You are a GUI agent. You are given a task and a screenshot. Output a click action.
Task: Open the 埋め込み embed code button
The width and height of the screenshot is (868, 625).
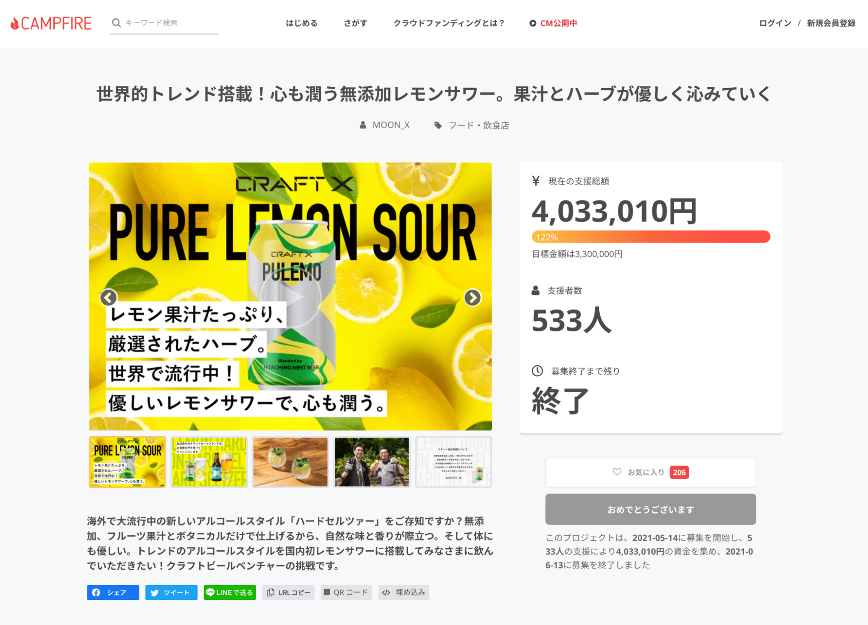(404, 592)
